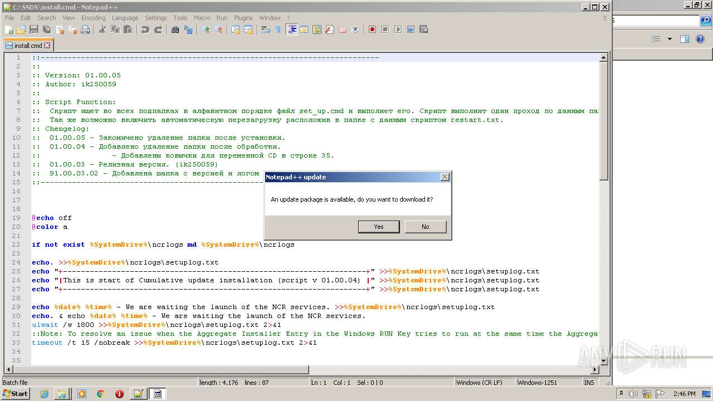Click search magnifier in background window
Screen dimensions: 713x401
pos(705,21)
